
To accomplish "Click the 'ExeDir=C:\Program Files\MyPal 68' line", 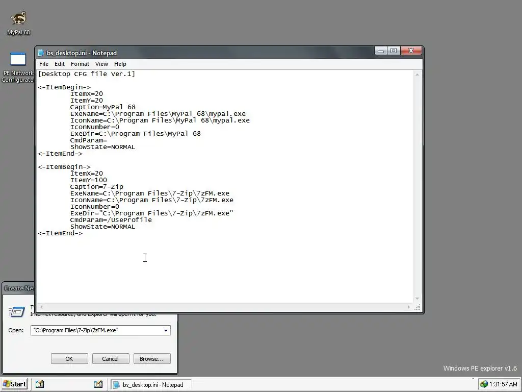I will [136, 134].
